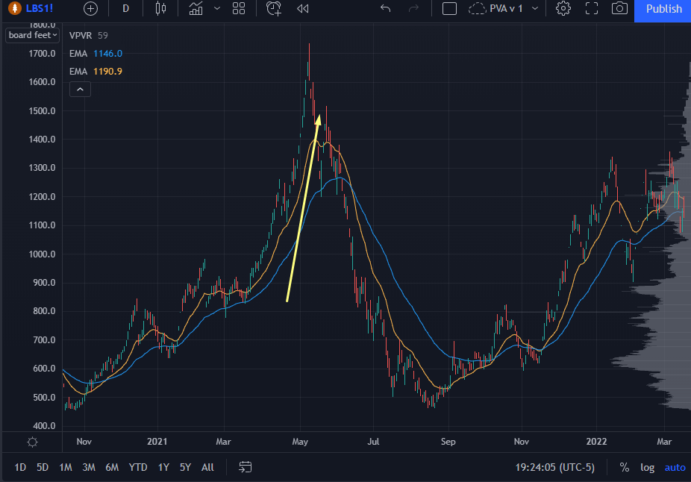This screenshot has width=691, height=482.
Task: Take a chart snapshot with the camera icon
Action: click(x=619, y=8)
